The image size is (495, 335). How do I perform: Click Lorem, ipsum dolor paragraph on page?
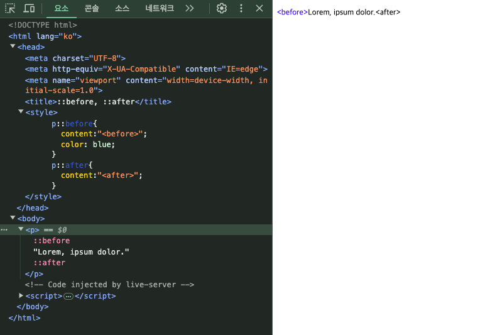point(341,13)
